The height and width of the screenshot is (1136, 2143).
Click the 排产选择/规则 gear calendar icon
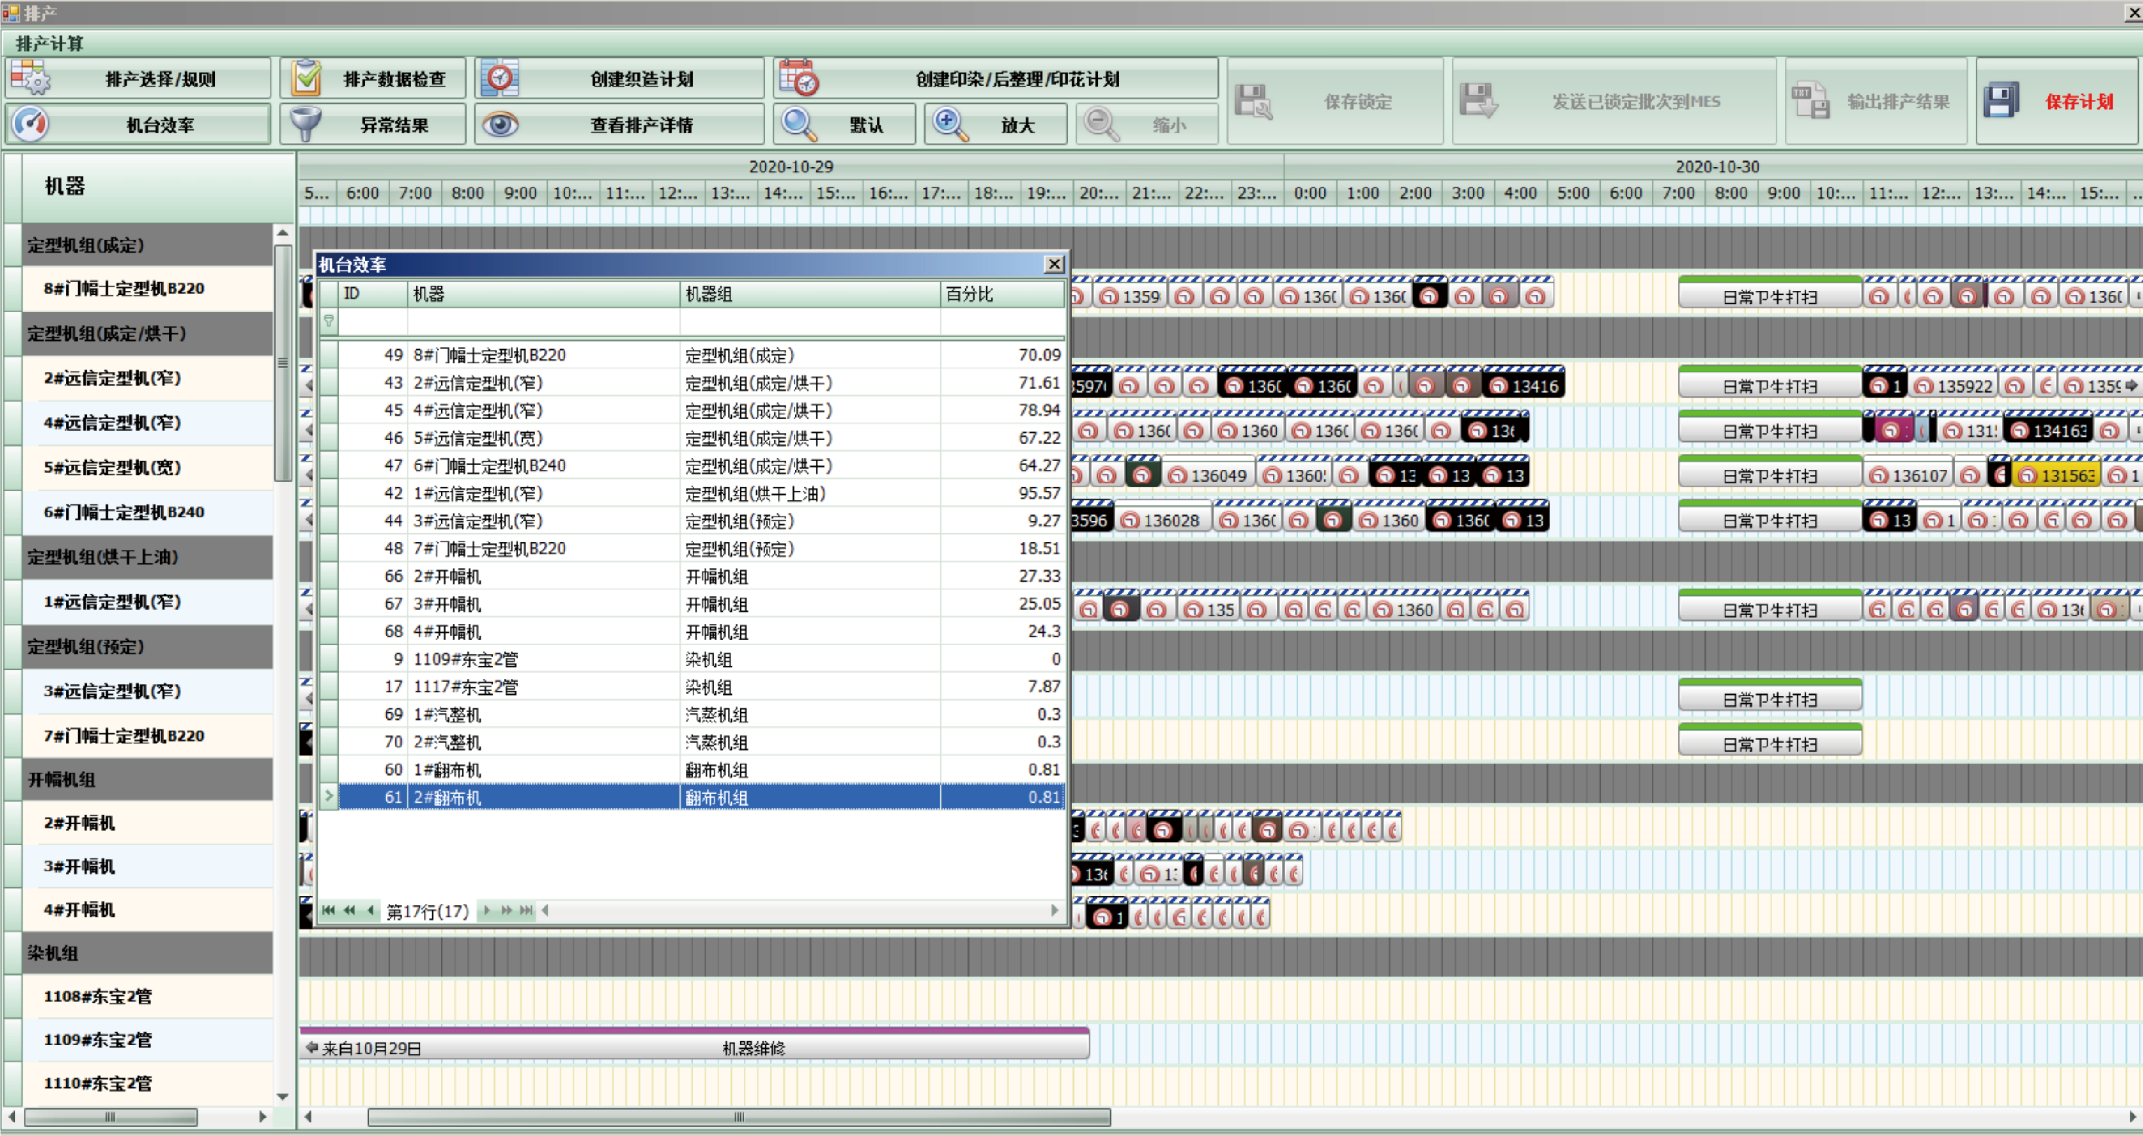click(x=30, y=78)
